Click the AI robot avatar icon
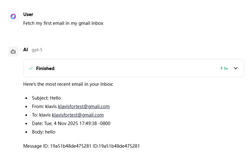Viewport: 252px width, 164px height. 13,52
